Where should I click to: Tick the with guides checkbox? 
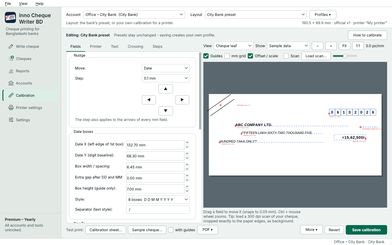click(x=171, y=230)
